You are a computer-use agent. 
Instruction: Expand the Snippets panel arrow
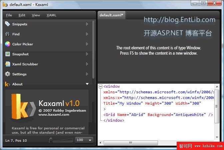tap(87, 24)
